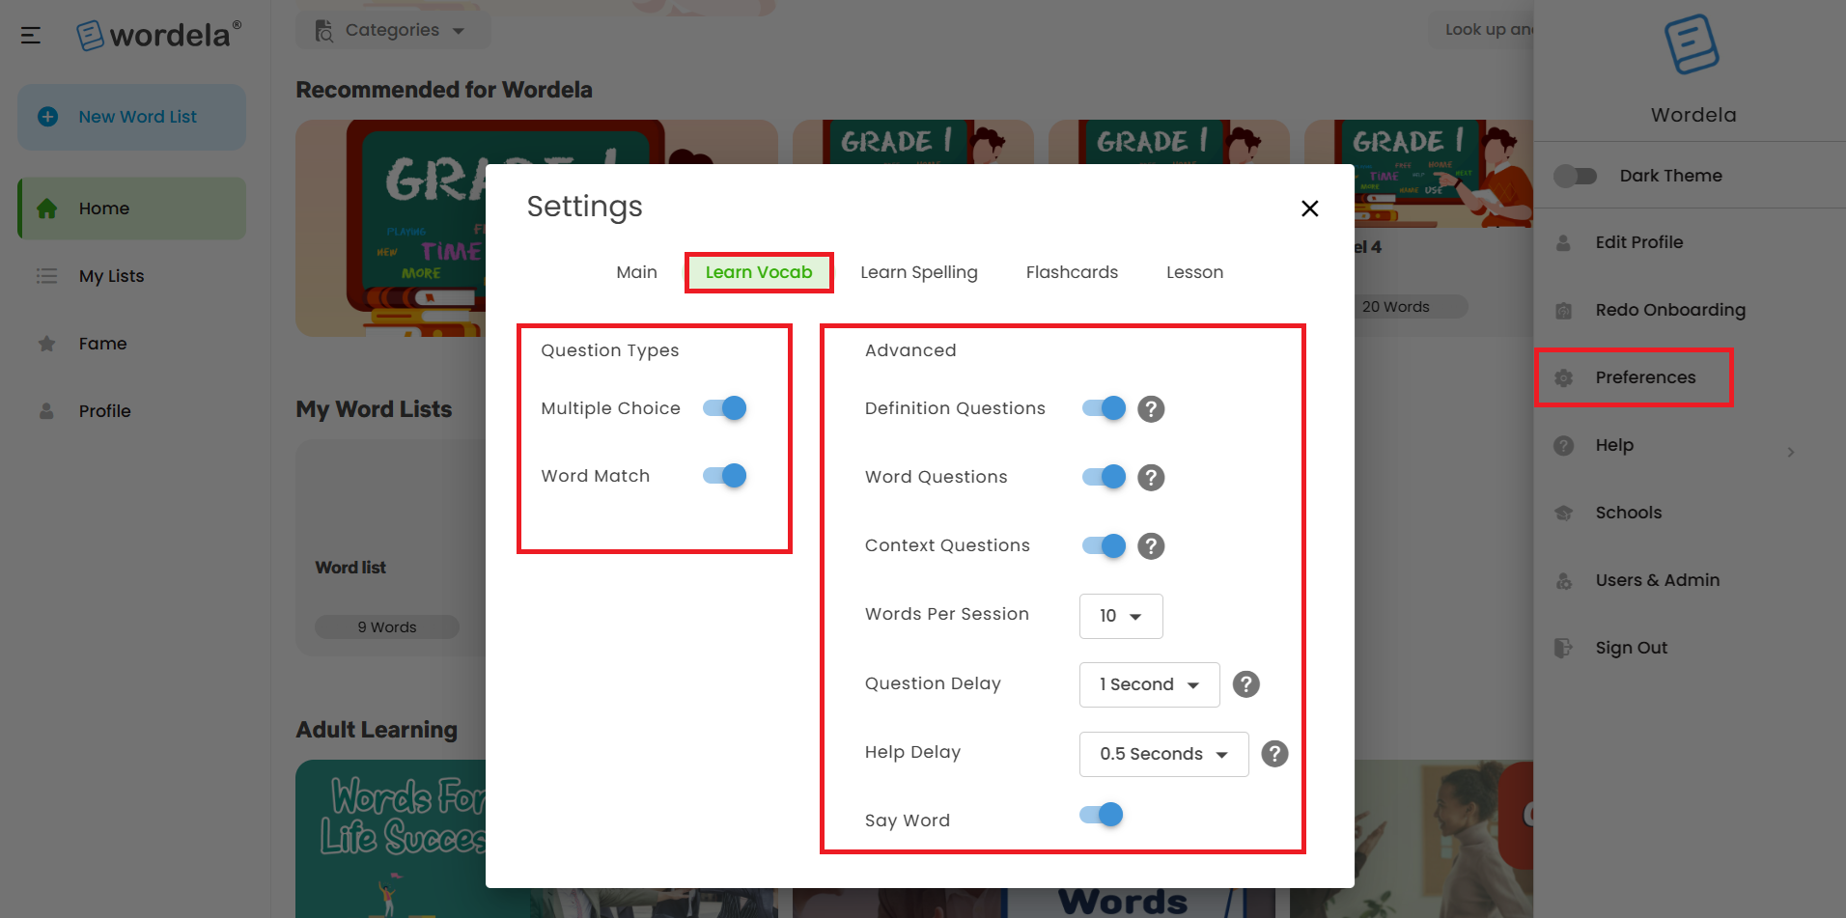Toggle Context Questions switch
Viewport: 1846px width, 918px height.
[1105, 545]
